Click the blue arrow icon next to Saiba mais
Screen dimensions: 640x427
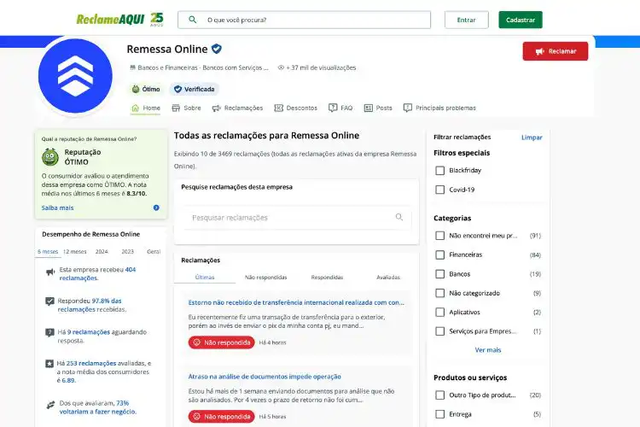pyautogui.click(x=156, y=208)
